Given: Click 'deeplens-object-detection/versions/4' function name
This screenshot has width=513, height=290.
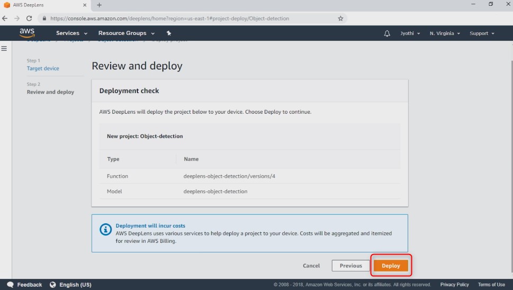Looking at the screenshot, I should pyautogui.click(x=229, y=176).
